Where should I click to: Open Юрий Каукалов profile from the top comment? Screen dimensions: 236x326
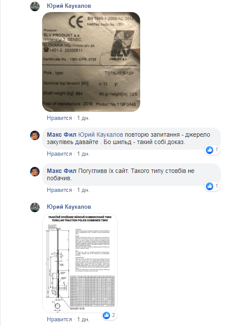69,6
